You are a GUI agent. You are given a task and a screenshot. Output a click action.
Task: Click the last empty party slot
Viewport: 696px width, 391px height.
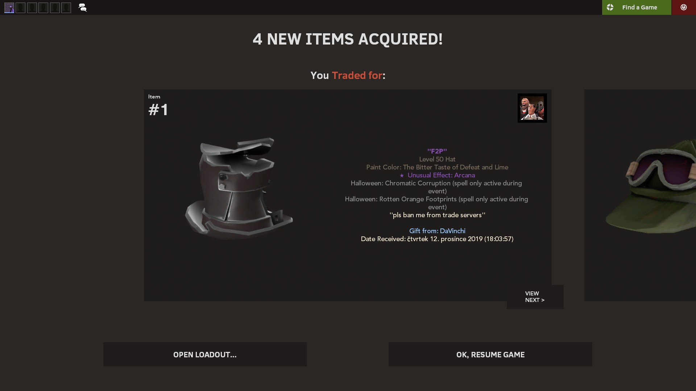coord(66,8)
